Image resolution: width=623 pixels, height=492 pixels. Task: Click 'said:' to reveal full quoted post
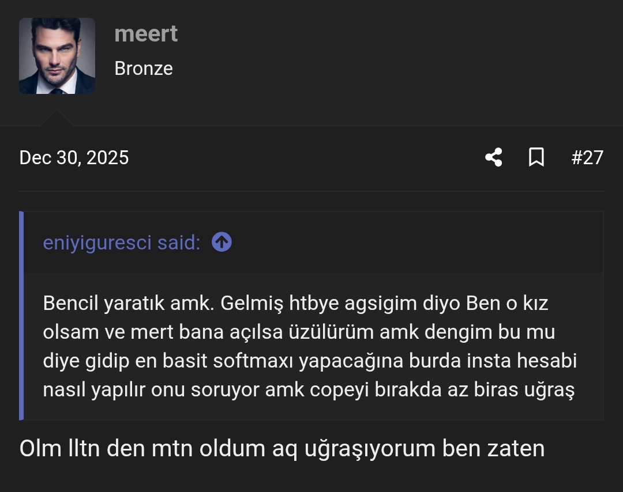tap(185, 242)
